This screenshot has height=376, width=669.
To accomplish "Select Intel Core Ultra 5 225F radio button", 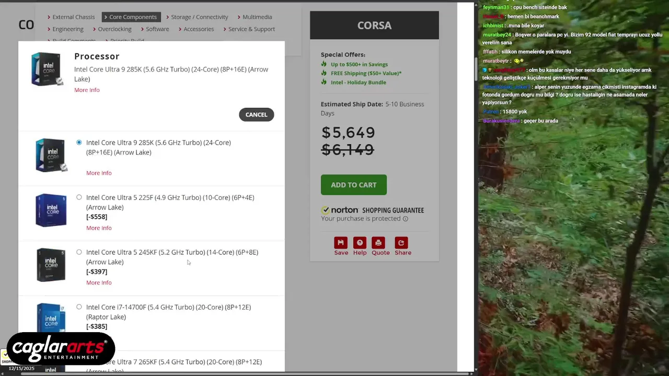I will (79, 197).
